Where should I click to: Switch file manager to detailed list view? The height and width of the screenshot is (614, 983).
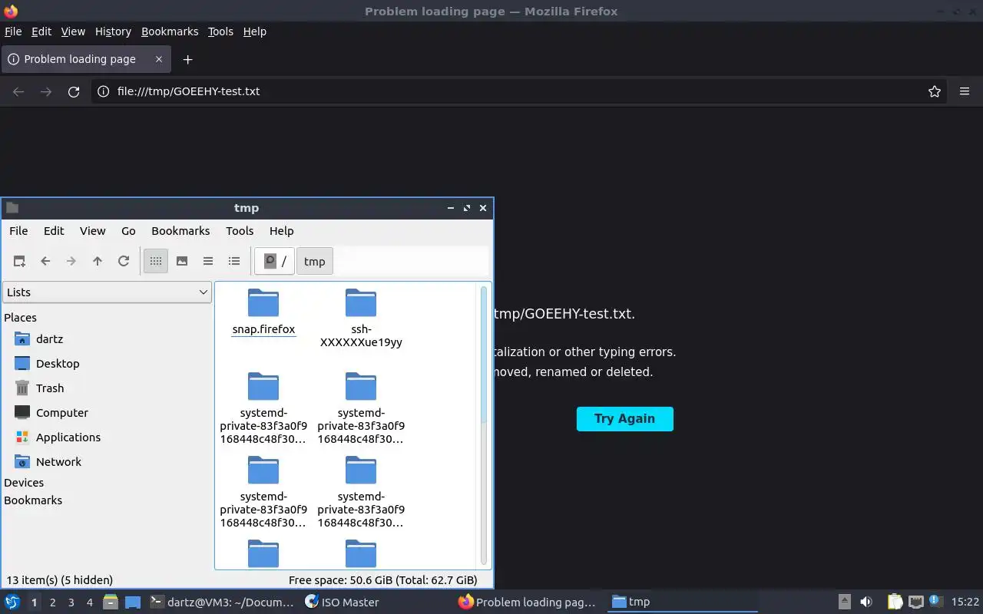(234, 261)
